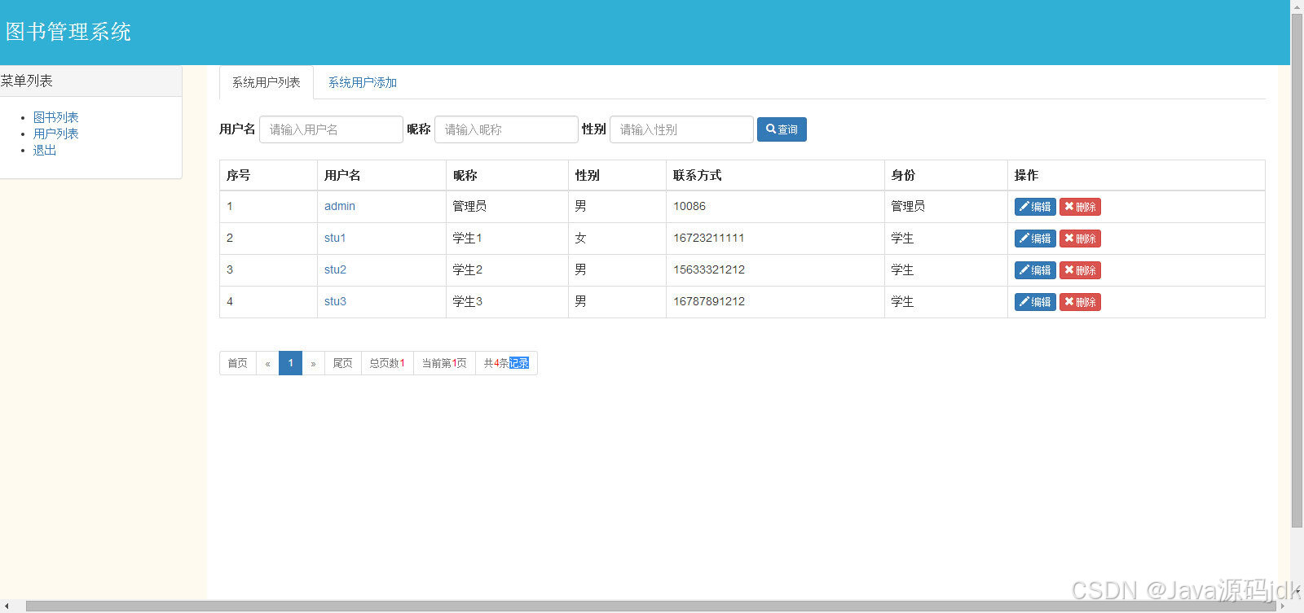
Task: Click the 总页数1 pagination item
Action: [387, 363]
